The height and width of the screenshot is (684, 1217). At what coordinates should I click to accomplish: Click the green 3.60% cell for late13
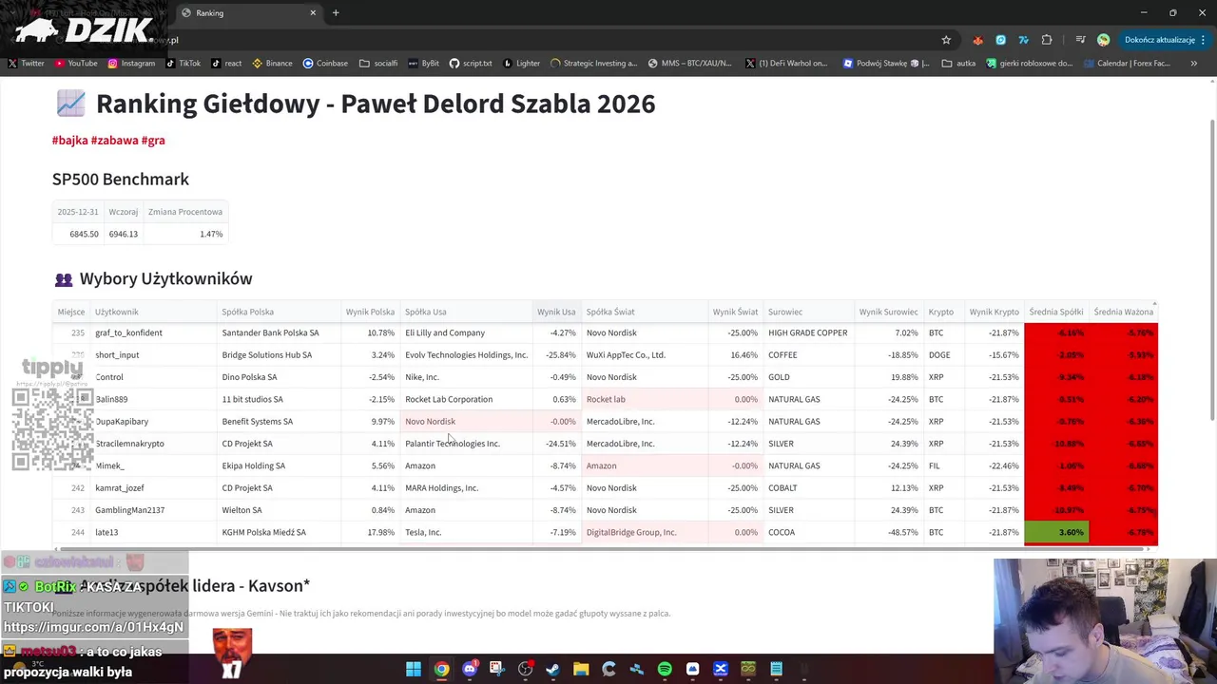[1056, 532]
